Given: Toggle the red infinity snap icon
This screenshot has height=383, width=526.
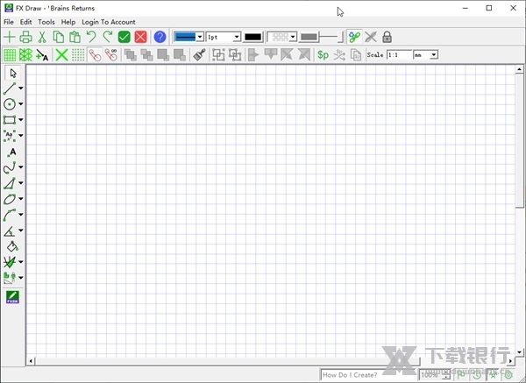Looking at the screenshot, I should click(x=111, y=55).
